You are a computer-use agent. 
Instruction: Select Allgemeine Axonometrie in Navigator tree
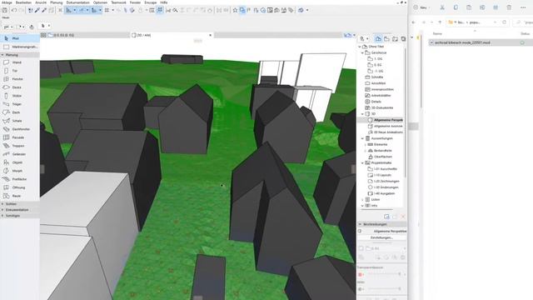[385, 126]
